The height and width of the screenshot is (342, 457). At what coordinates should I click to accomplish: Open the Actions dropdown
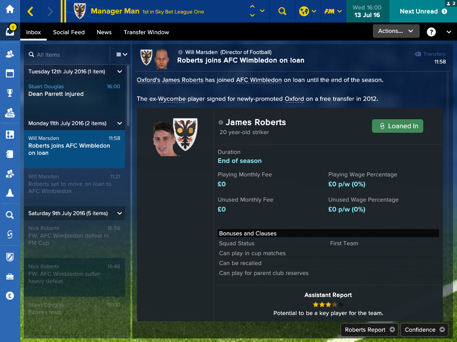tap(396, 31)
